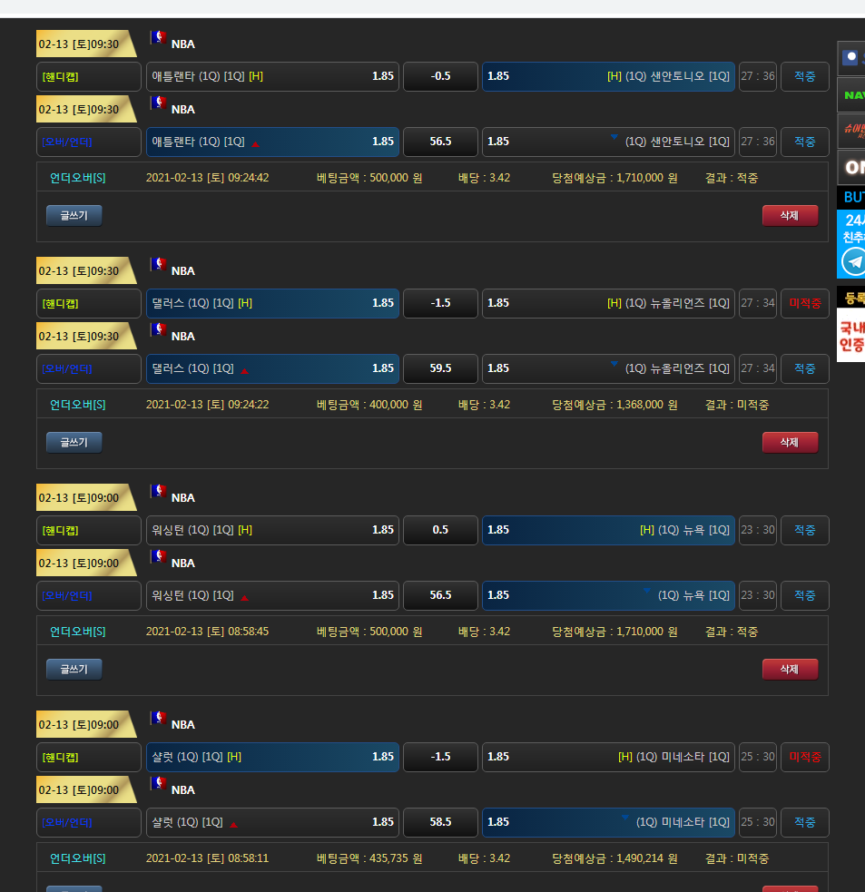Select 샌안토니오 handicap odds cell

608,76
